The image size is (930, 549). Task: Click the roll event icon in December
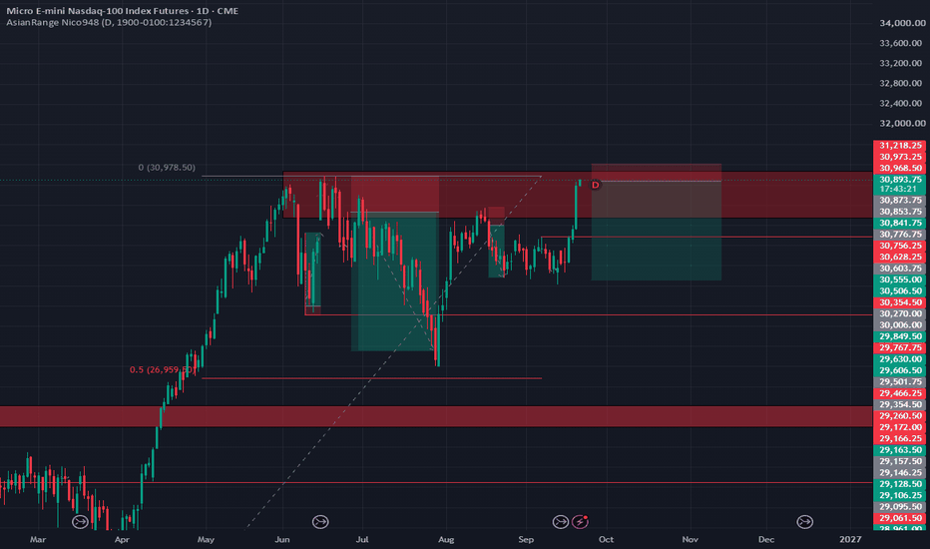click(805, 522)
